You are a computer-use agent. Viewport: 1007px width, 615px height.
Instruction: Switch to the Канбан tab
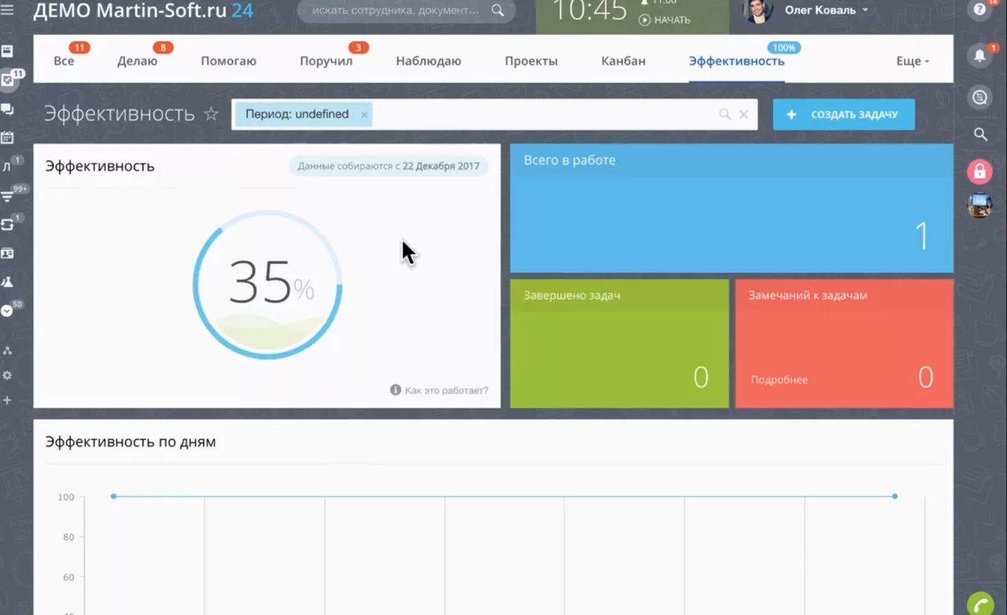623,61
